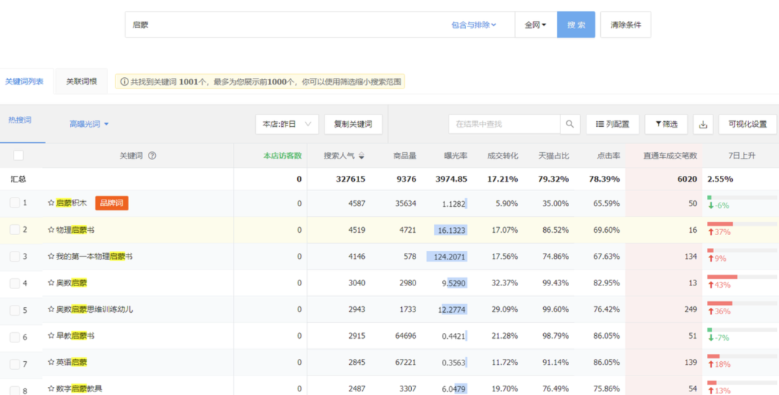Favorite the 奥数启蒙 keyword star

tap(51, 283)
